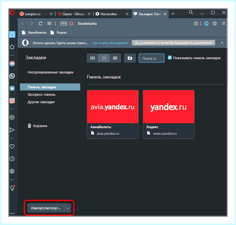The width and height of the screenshot is (236, 225).
Task: Go forward with the forward arrow
Action: tap(31, 23)
